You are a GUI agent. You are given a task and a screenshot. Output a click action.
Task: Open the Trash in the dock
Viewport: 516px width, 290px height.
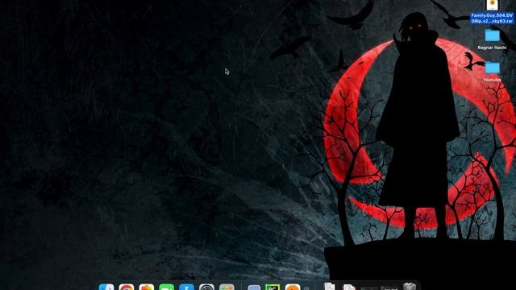click(410, 286)
